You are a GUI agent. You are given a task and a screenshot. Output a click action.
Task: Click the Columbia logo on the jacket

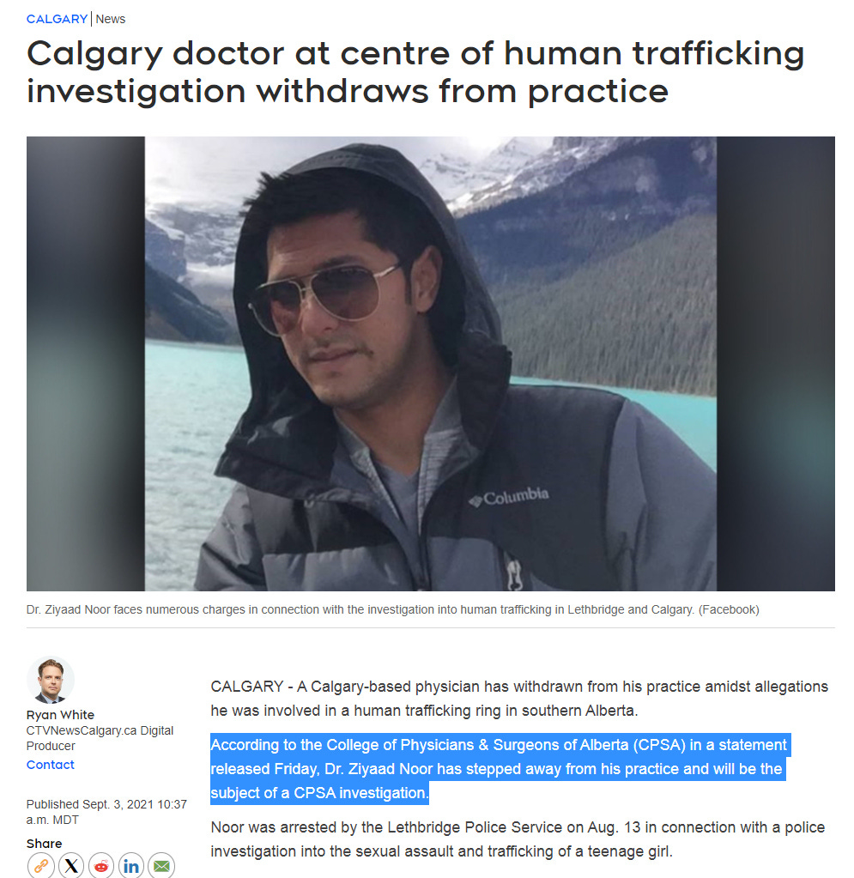click(509, 497)
